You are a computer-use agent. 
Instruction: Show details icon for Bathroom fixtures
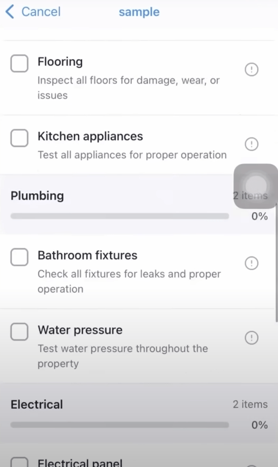click(251, 263)
